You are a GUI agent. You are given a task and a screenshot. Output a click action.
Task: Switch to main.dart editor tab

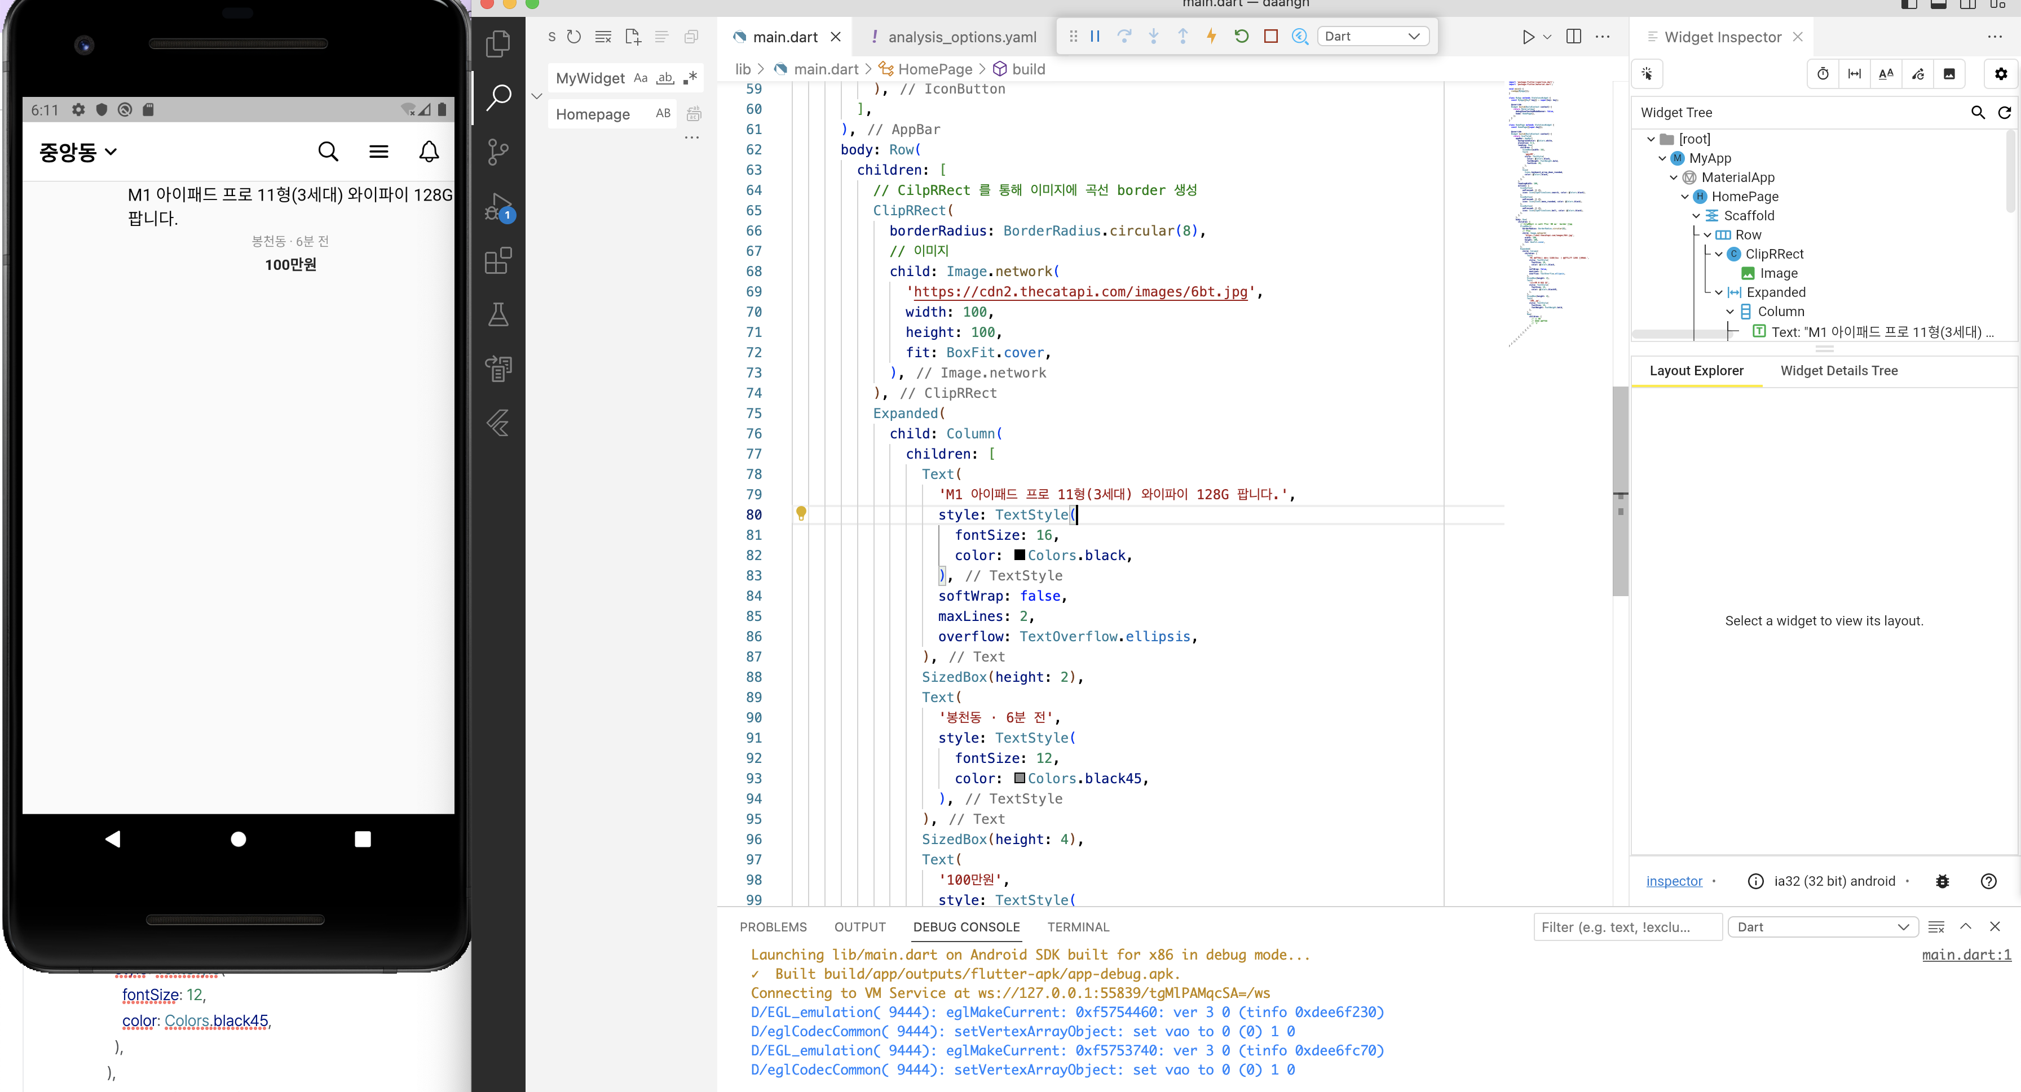786,37
